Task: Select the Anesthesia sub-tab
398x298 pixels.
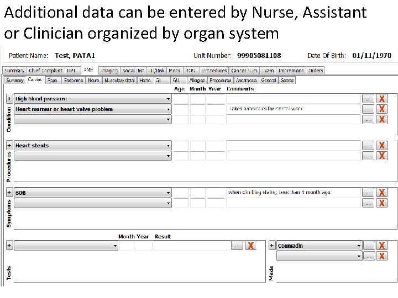Action: click(x=245, y=81)
